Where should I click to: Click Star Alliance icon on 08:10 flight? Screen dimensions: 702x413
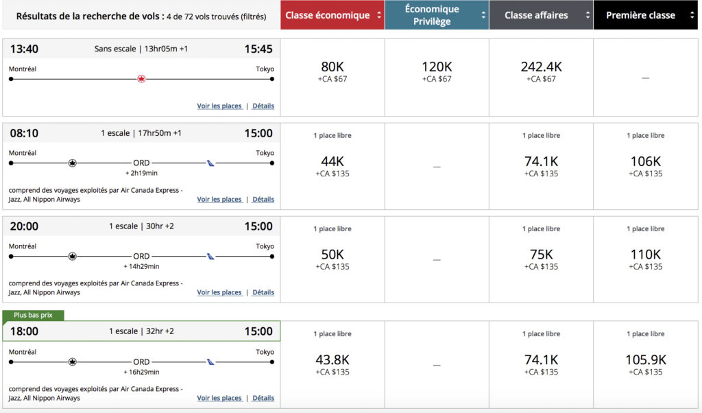click(73, 163)
